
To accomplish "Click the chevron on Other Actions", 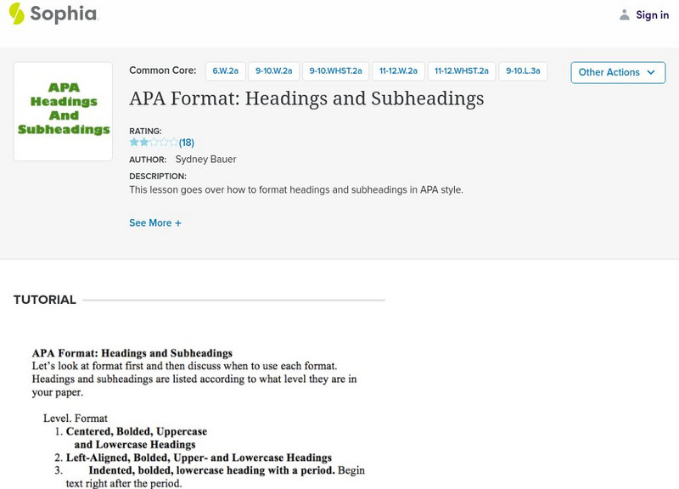I will tap(651, 72).
